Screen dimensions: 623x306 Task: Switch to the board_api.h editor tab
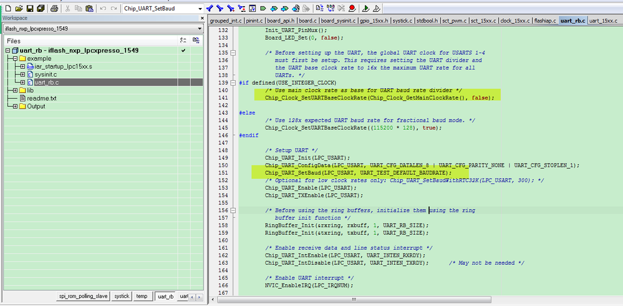[x=281, y=21]
